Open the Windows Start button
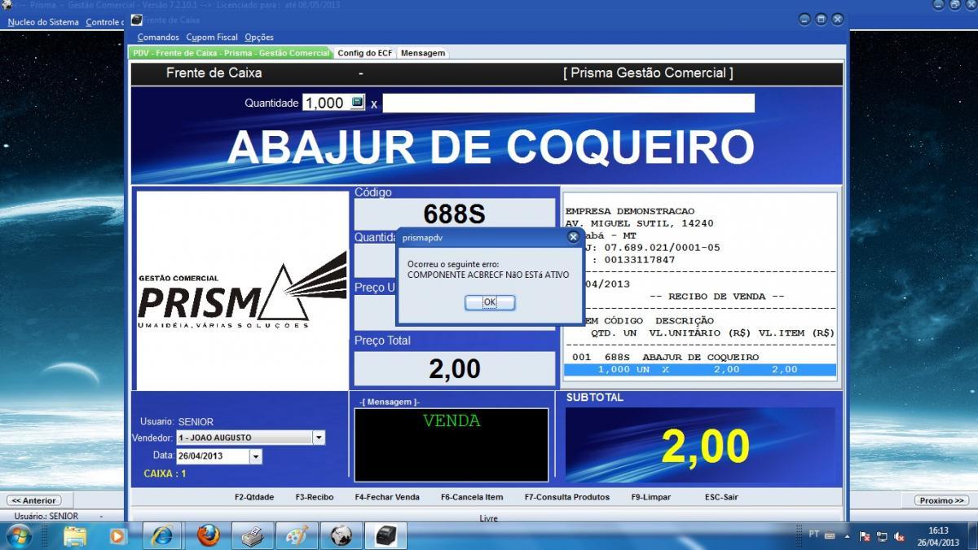The image size is (978, 550). point(18,535)
